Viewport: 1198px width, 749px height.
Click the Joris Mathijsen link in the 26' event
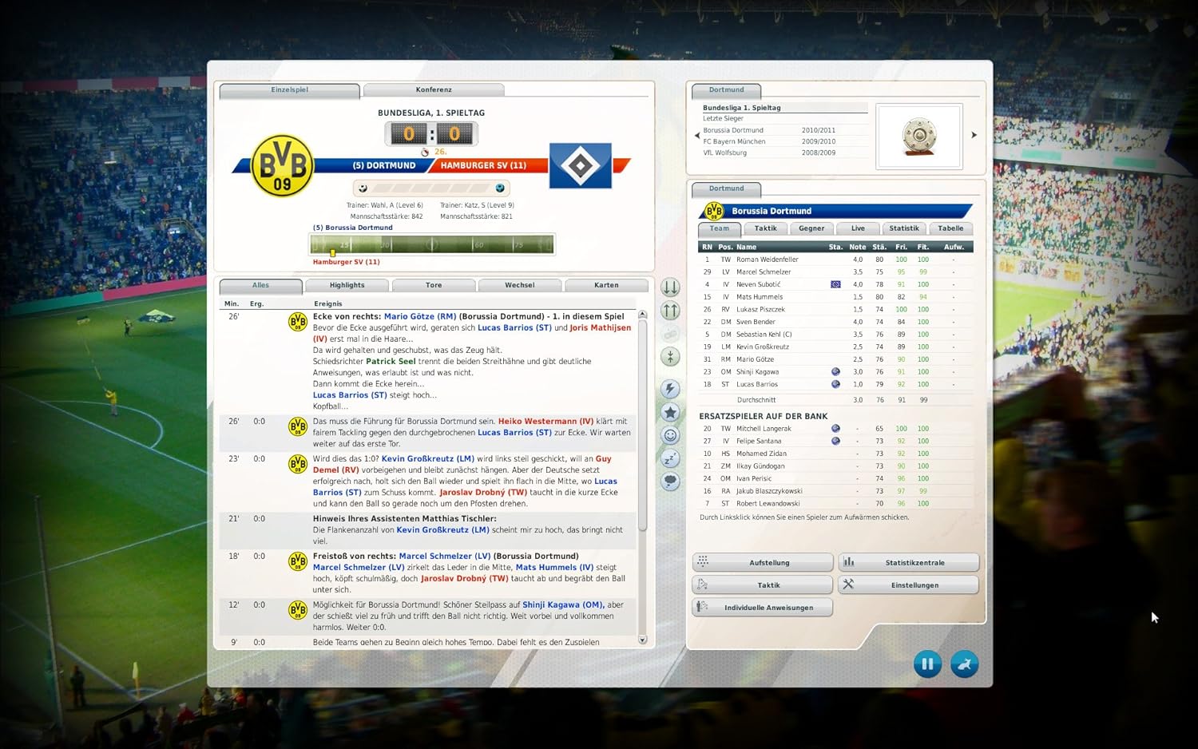472,333
